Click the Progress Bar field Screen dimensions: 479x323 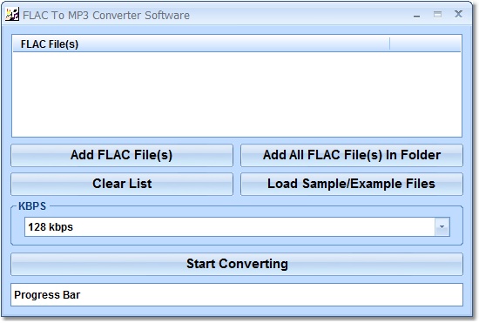[x=237, y=294]
